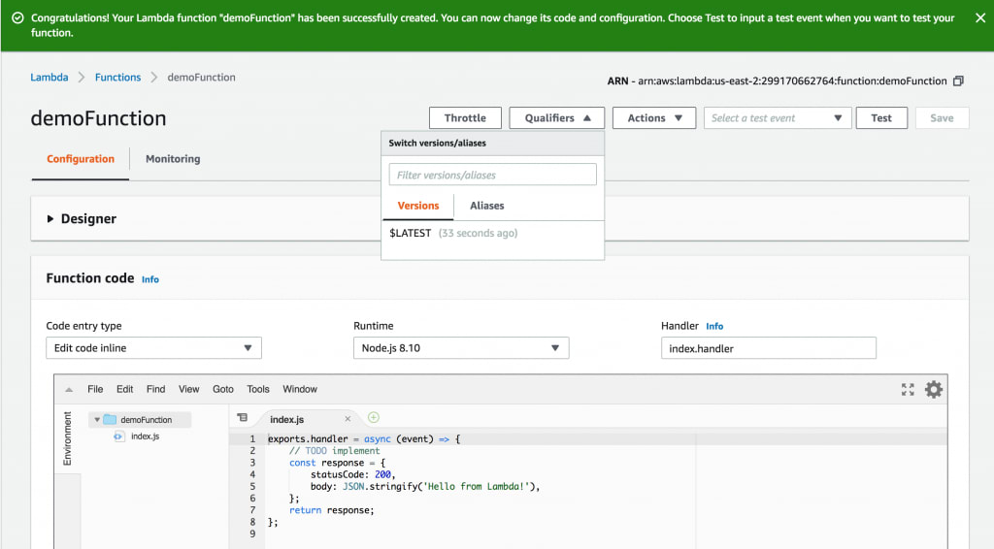Open the Find menu in code editor

pyautogui.click(x=155, y=389)
